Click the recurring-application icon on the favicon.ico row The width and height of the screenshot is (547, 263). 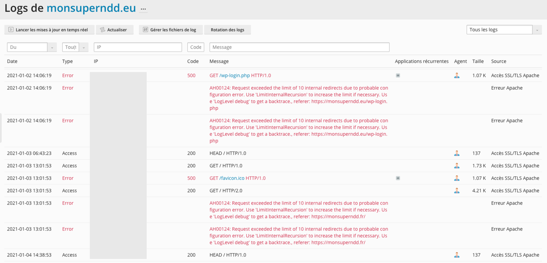pyautogui.click(x=398, y=178)
